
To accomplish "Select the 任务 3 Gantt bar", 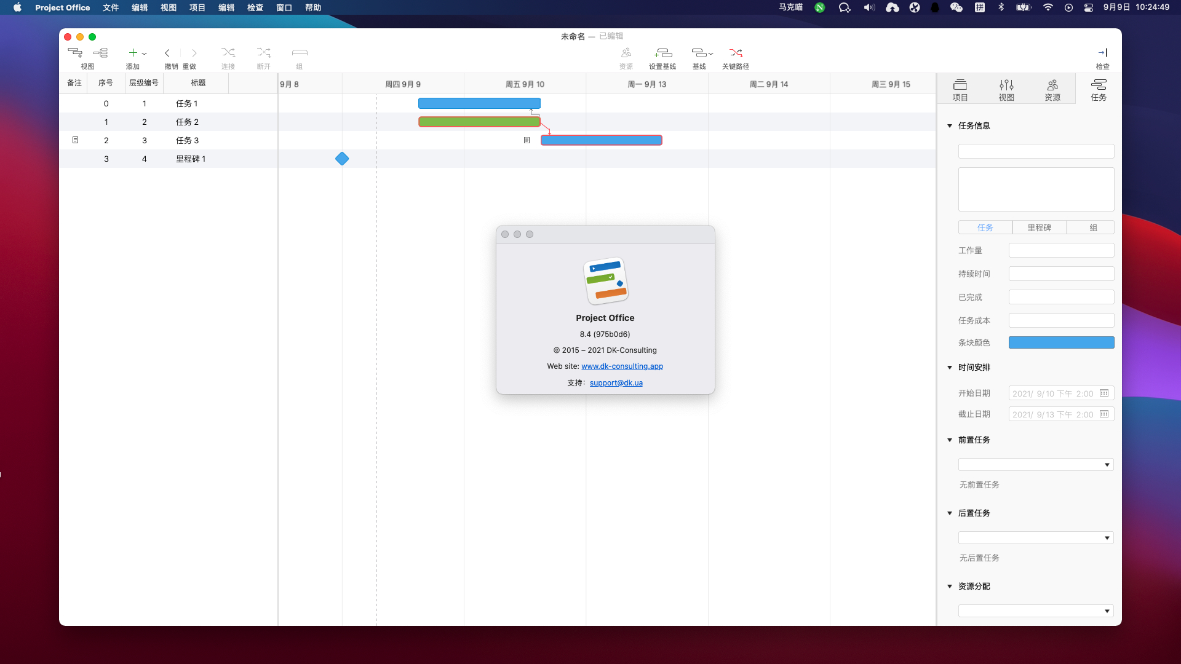I will click(x=601, y=140).
